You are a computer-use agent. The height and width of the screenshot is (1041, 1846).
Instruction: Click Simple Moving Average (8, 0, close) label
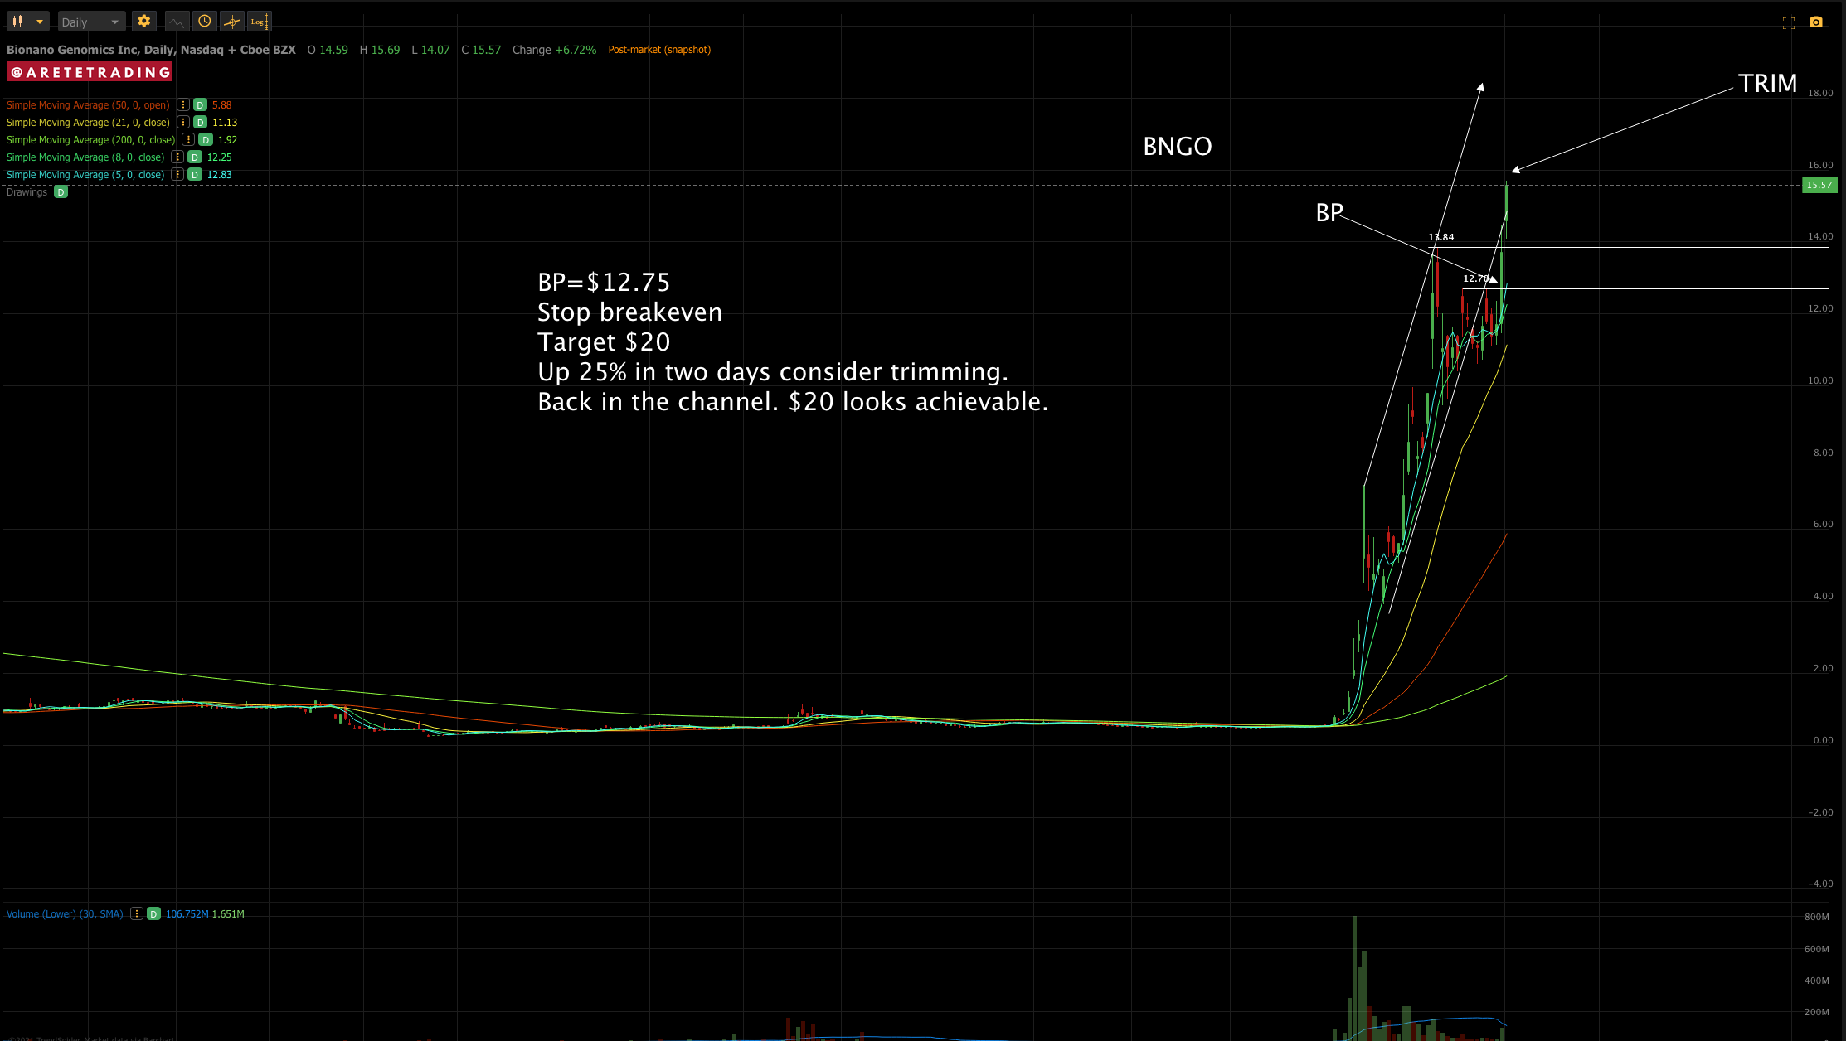(85, 157)
